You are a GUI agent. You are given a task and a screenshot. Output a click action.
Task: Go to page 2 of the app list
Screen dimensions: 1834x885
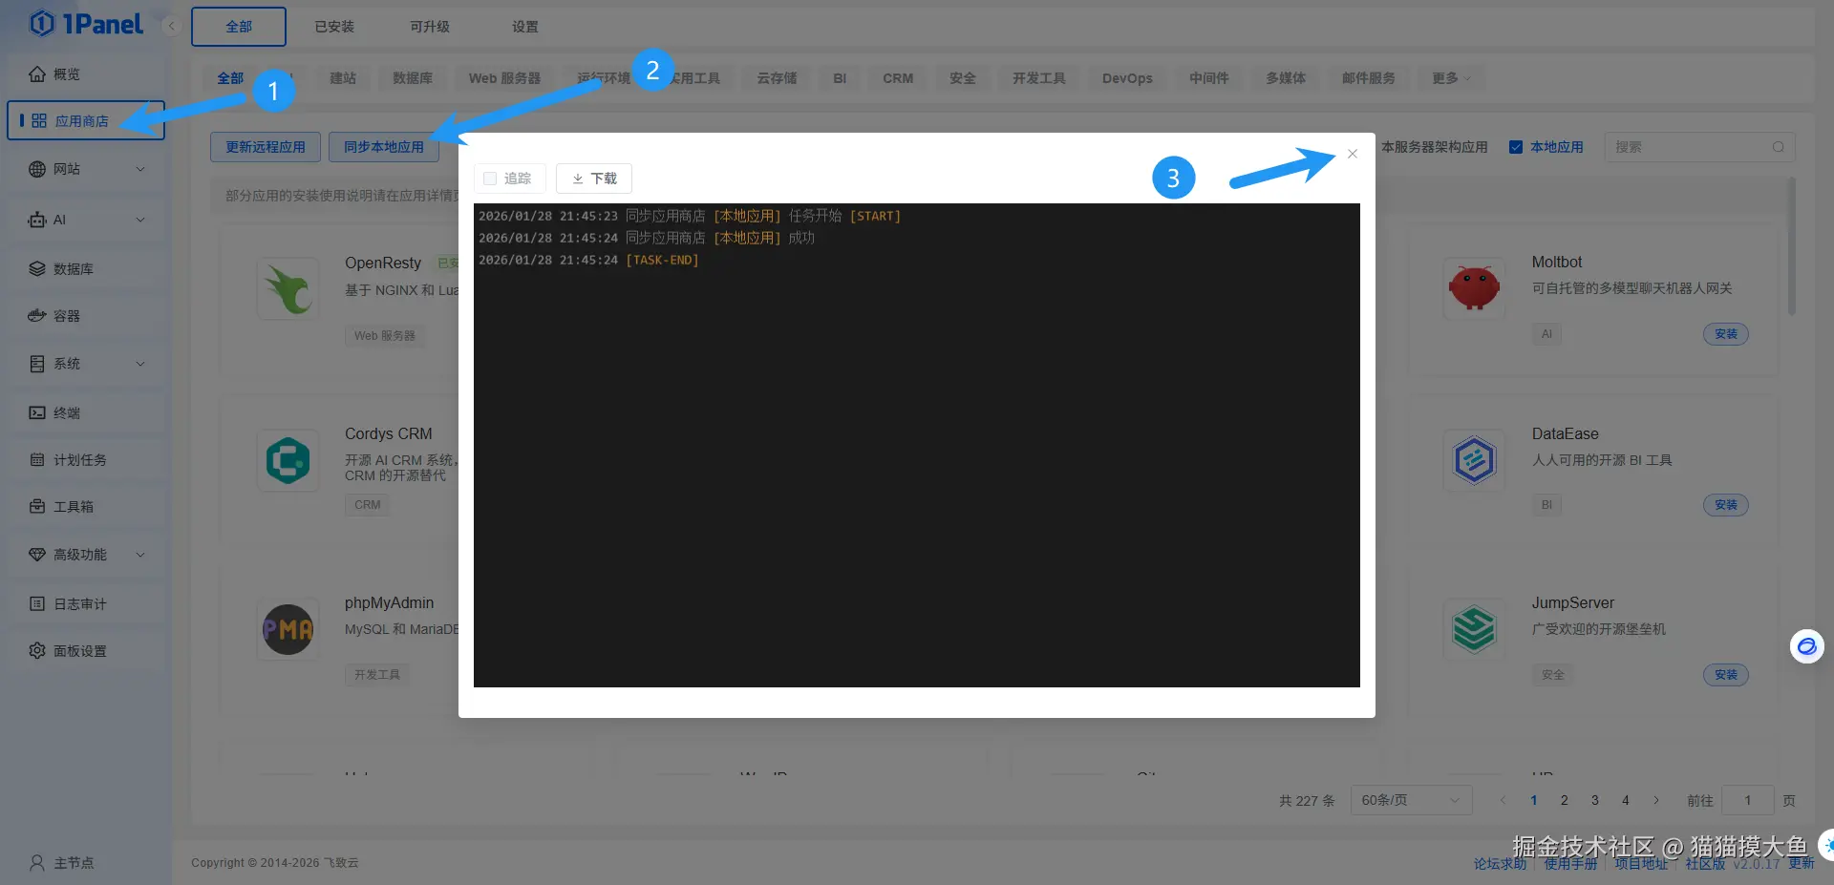1565,800
